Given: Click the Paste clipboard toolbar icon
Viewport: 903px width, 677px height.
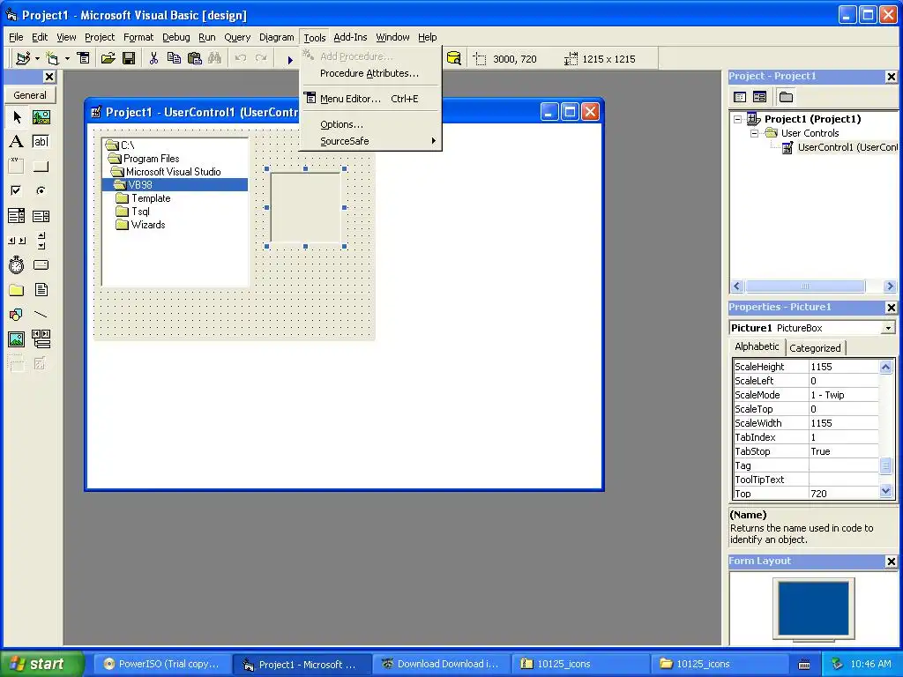Looking at the screenshot, I should 195,58.
